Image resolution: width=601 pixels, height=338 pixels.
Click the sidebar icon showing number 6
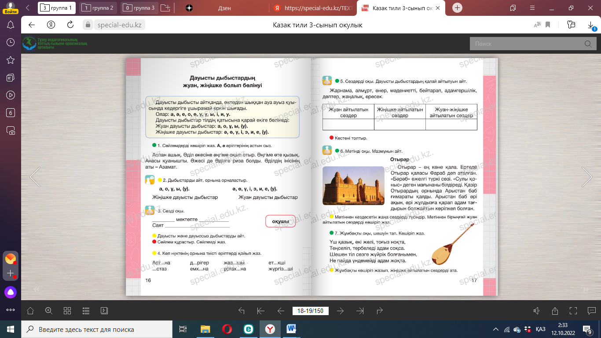click(x=11, y=113)
